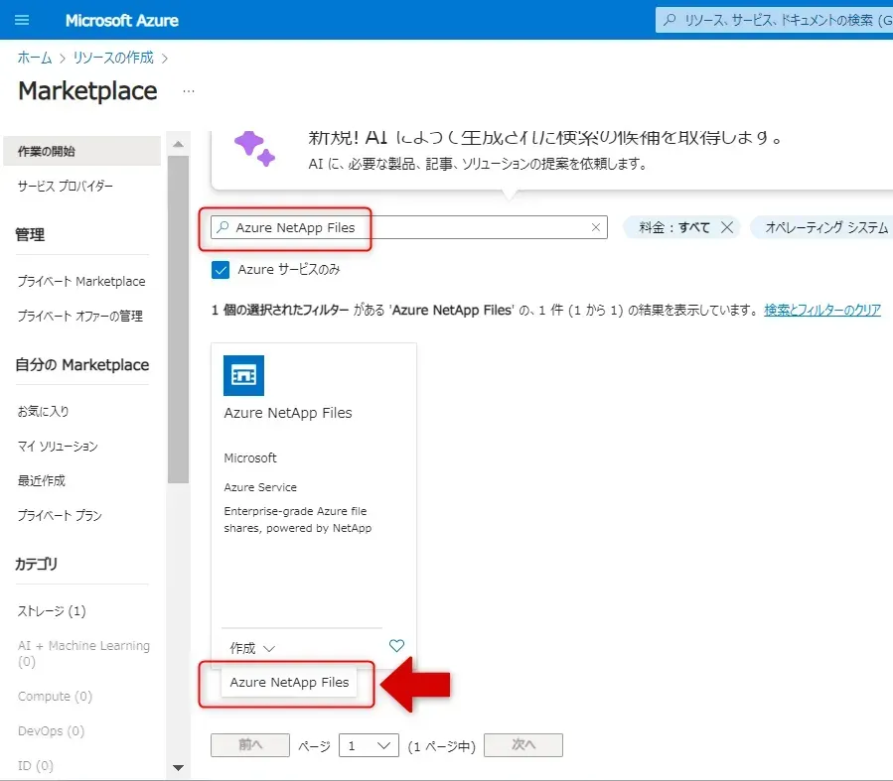
Task: Click 検索とフィルターのクリア link
Action: [821, 311]
